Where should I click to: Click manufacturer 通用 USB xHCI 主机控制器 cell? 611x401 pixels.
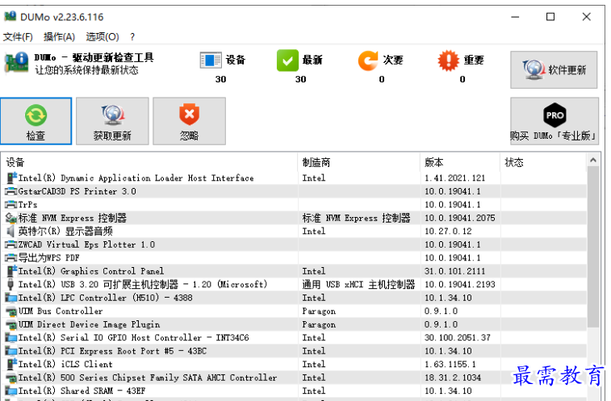click(x=358, y=285)
